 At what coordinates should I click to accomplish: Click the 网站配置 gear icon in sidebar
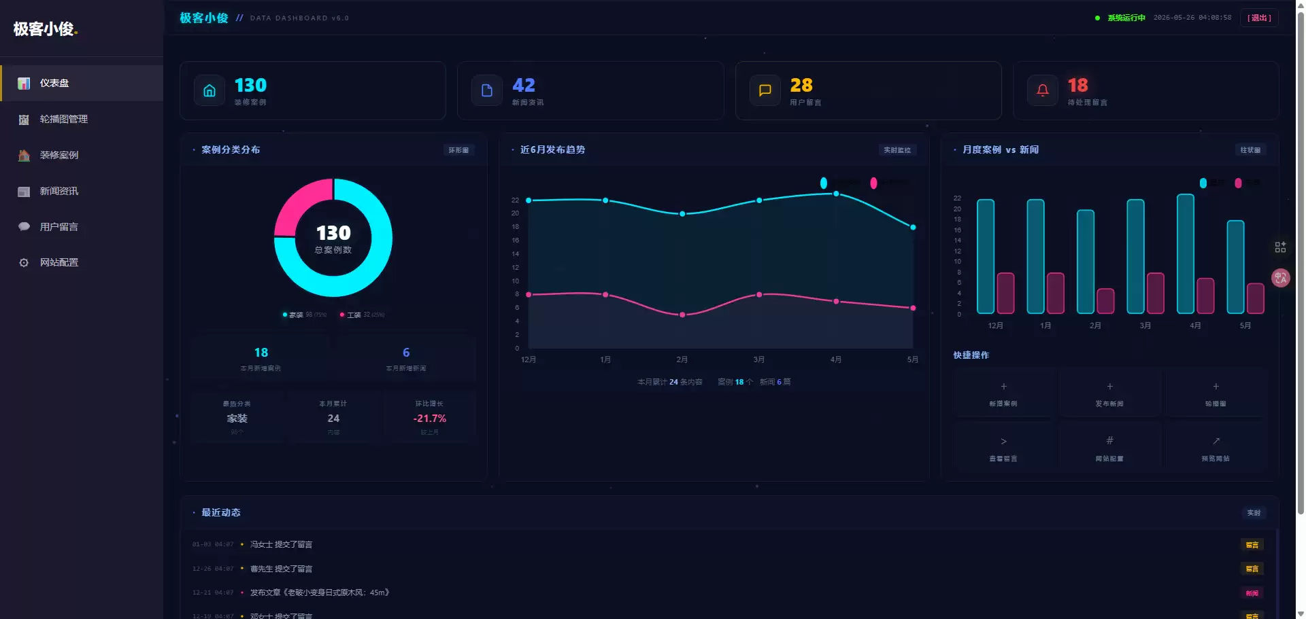[x=24, y=262]
